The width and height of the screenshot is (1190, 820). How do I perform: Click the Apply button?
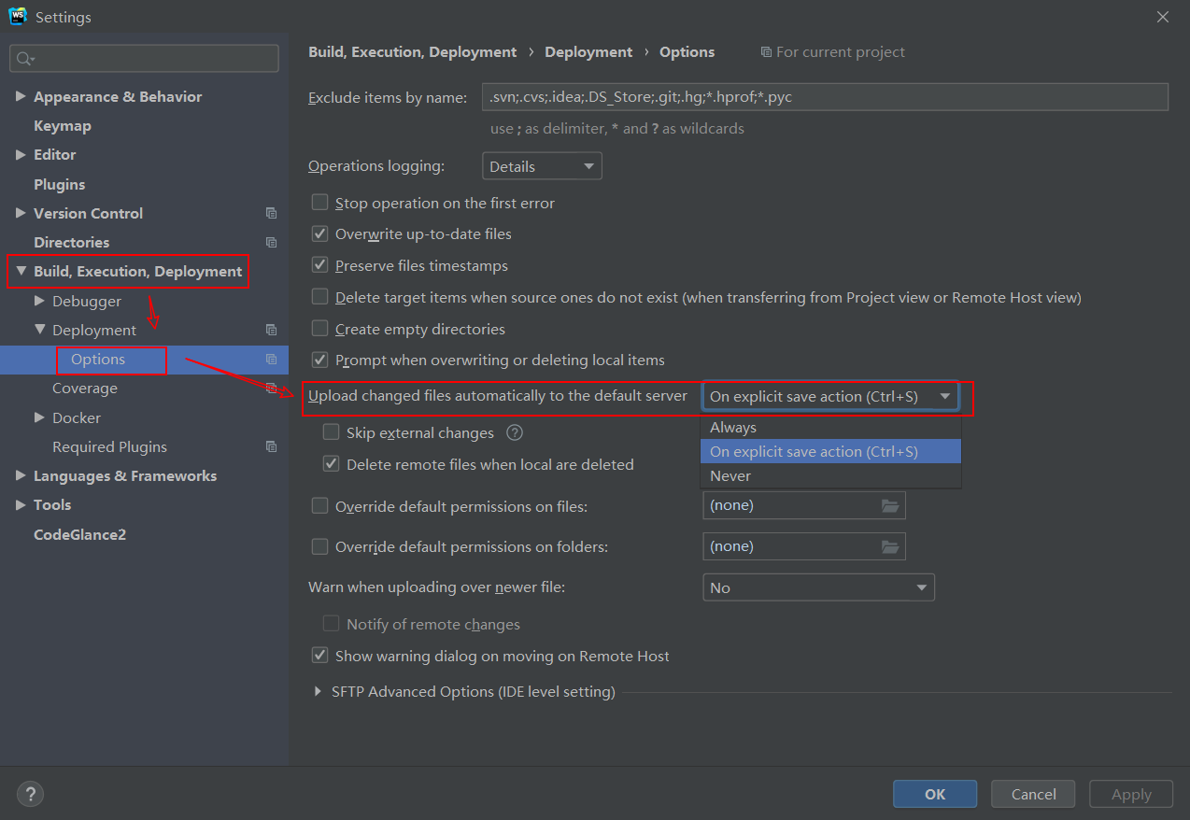[x=1130, y=793]
